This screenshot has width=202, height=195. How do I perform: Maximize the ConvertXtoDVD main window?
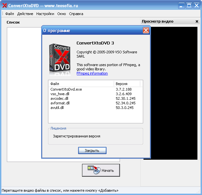[189, 6]
